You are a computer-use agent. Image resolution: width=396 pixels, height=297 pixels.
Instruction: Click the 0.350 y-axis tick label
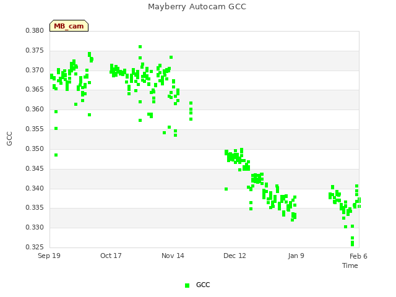(x=35, y=148)
